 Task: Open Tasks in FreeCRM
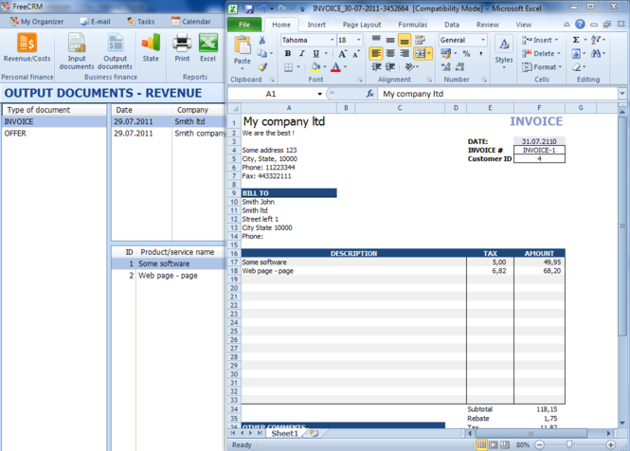[140, 21]
